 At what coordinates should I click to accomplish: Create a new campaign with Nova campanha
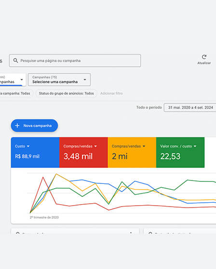click(x=34, y=126)
